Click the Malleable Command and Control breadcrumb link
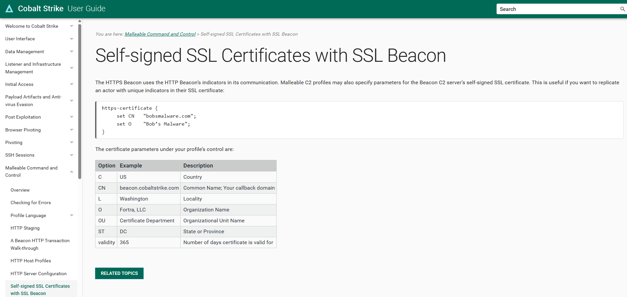 (160, 34)
